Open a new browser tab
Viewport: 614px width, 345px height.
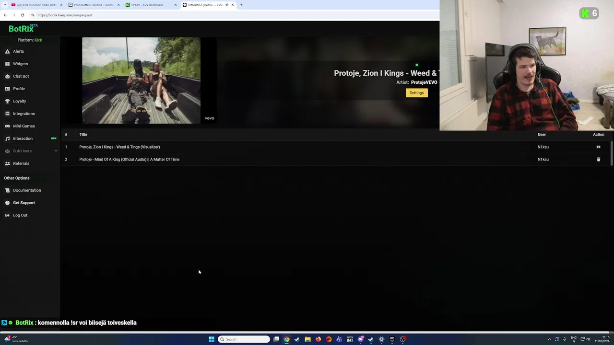click(x=241, y=5)
